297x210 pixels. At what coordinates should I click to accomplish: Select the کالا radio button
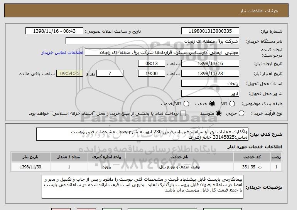[x=232, y=104]
